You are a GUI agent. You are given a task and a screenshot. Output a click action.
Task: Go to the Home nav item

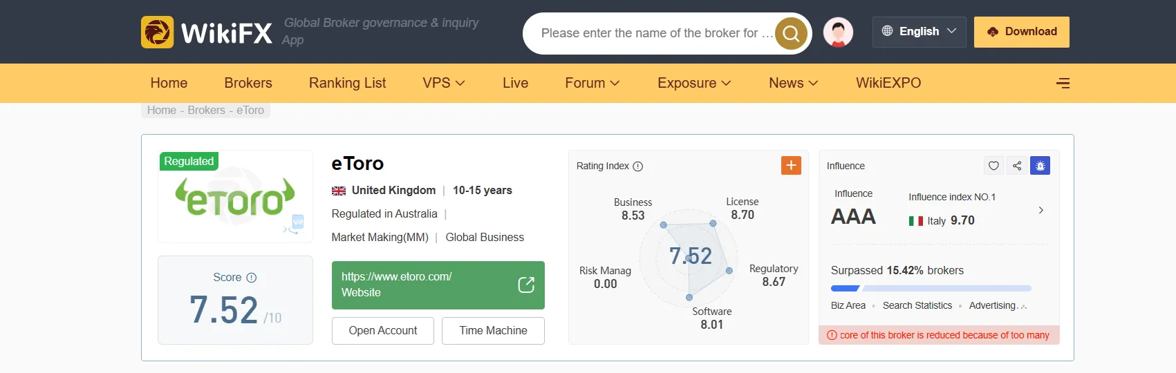coord(169,83)
